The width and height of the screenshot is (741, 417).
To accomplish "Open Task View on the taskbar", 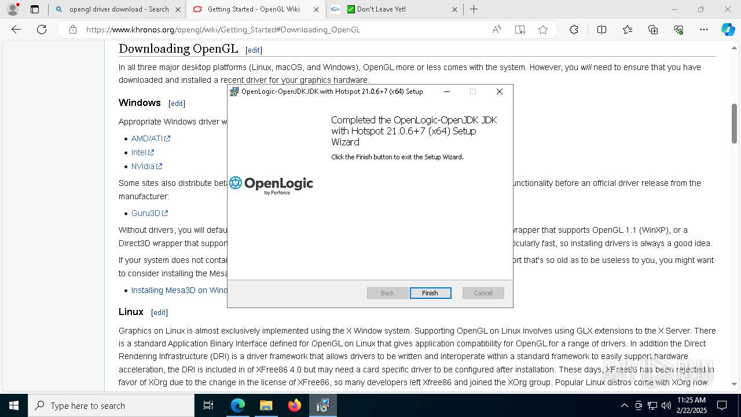I will (208, 405).
